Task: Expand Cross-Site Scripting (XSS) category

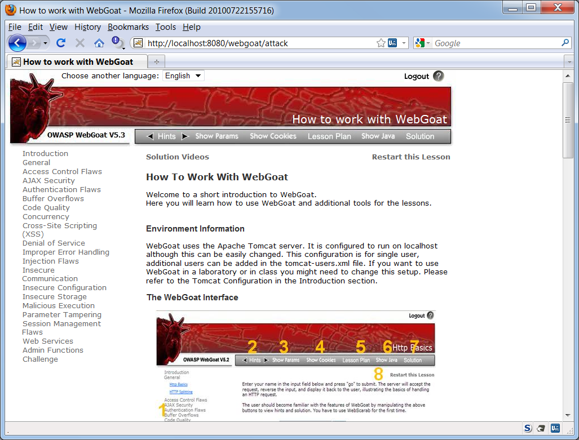Action: coord(59,230)
